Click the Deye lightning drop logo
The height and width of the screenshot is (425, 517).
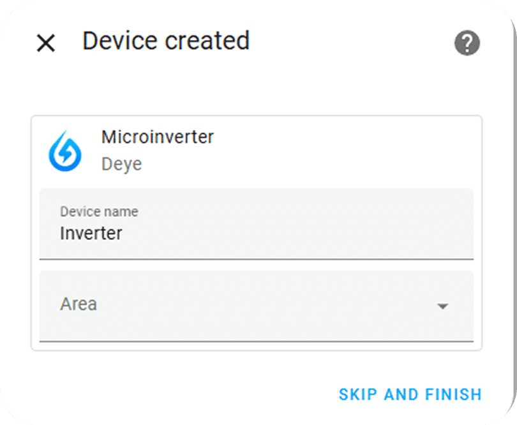point(65,151)
